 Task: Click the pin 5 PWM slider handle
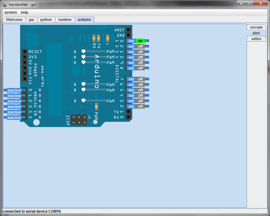(83, 90)
